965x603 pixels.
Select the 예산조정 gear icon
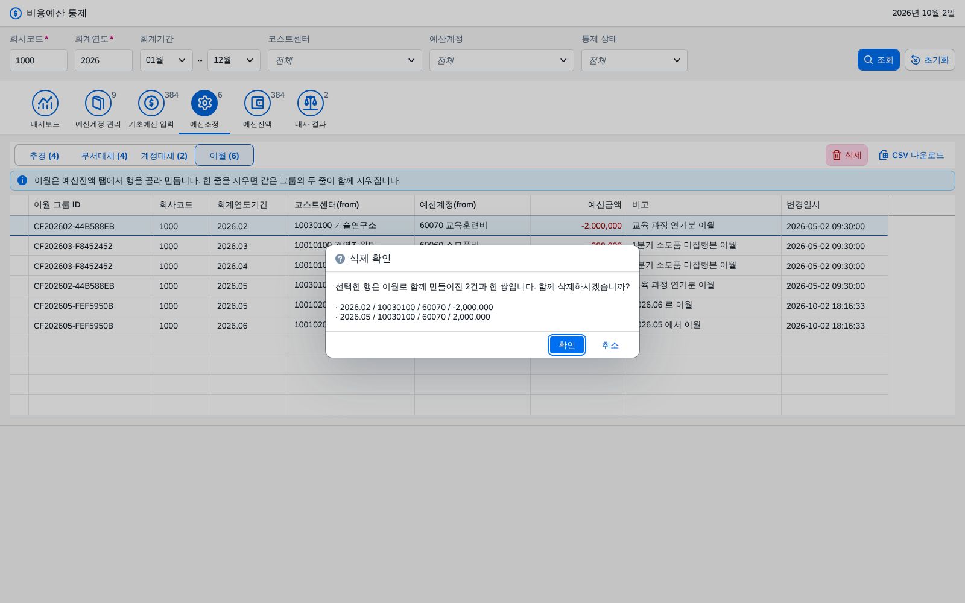click(204, 103)
